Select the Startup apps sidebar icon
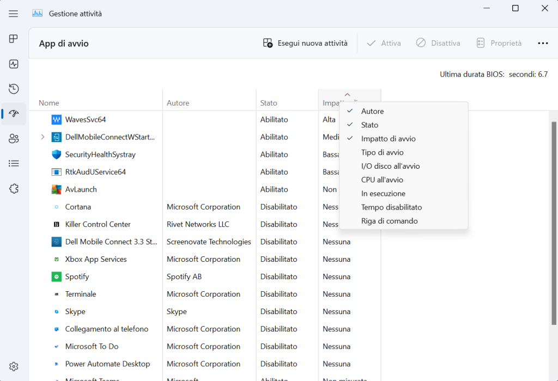This screenshot has height=381, width=558. point(14,114)
